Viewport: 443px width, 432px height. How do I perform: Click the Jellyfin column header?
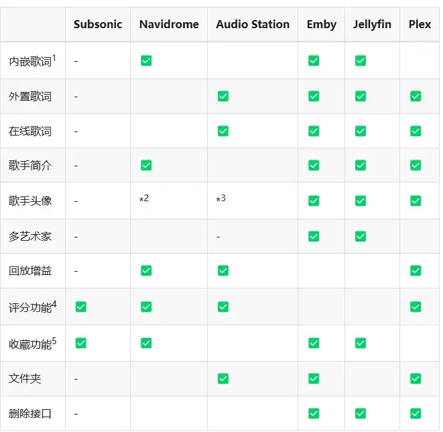pos(372,25)
